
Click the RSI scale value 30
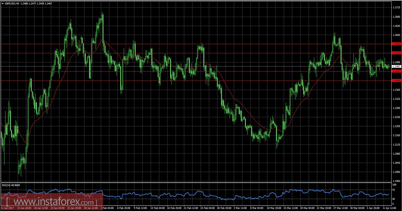(394, 199)
